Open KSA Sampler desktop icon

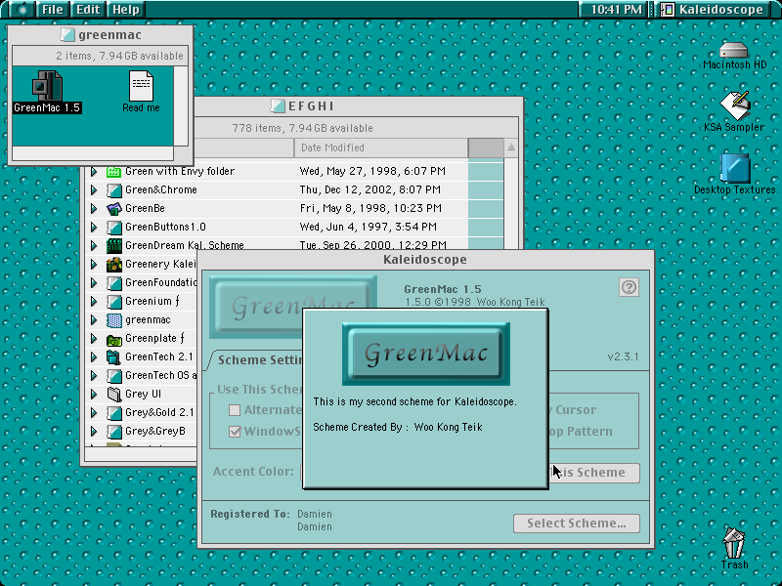point(735,105)
